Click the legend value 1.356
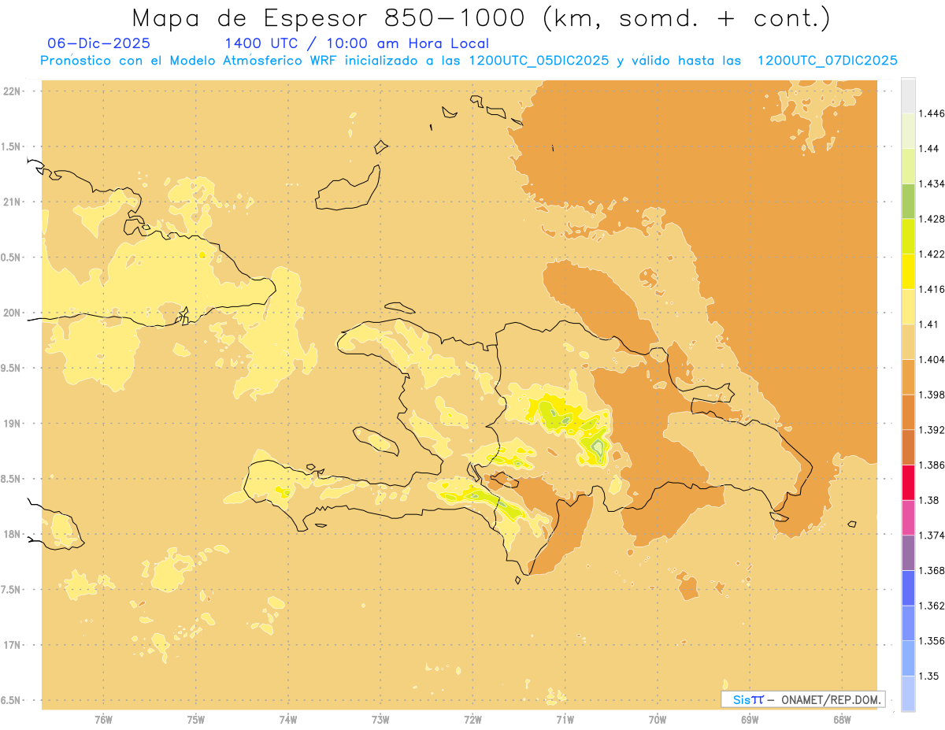Viewport: 945px width, 730px height. point(932,641)
